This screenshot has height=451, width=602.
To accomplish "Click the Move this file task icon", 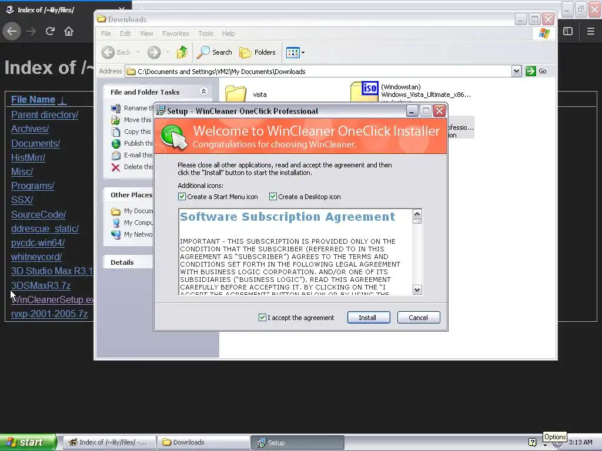I will (x=116, y=120).
